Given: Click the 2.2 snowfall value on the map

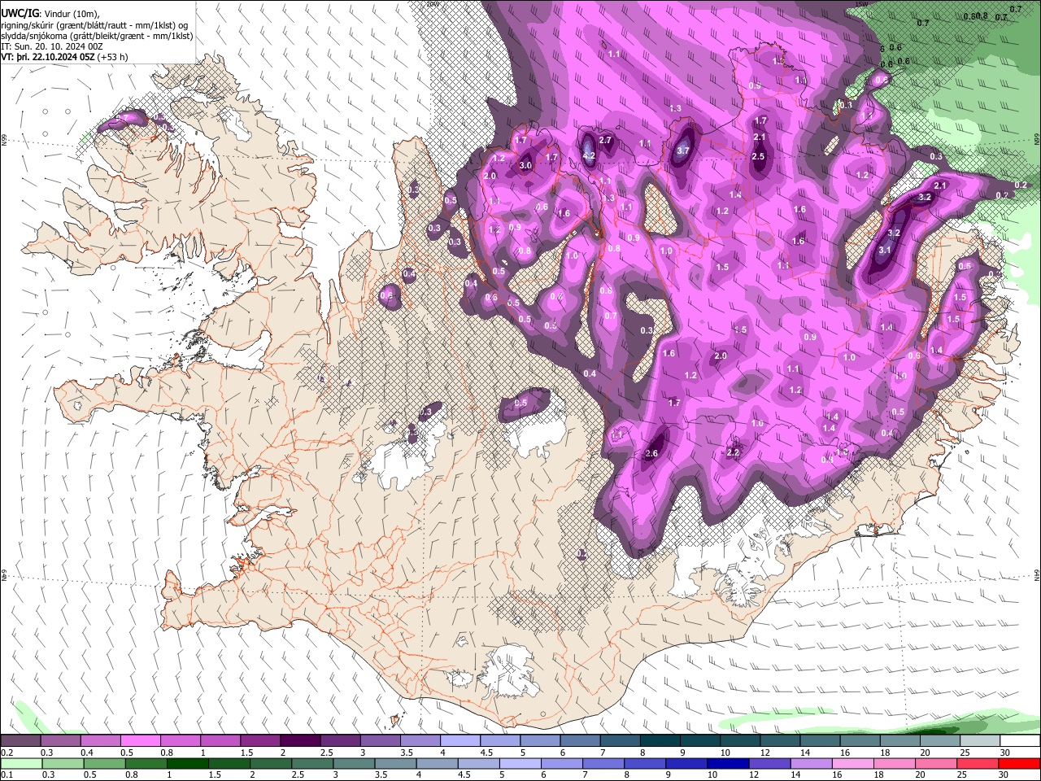Looking at the screenshot, I should tap(733, 452).
